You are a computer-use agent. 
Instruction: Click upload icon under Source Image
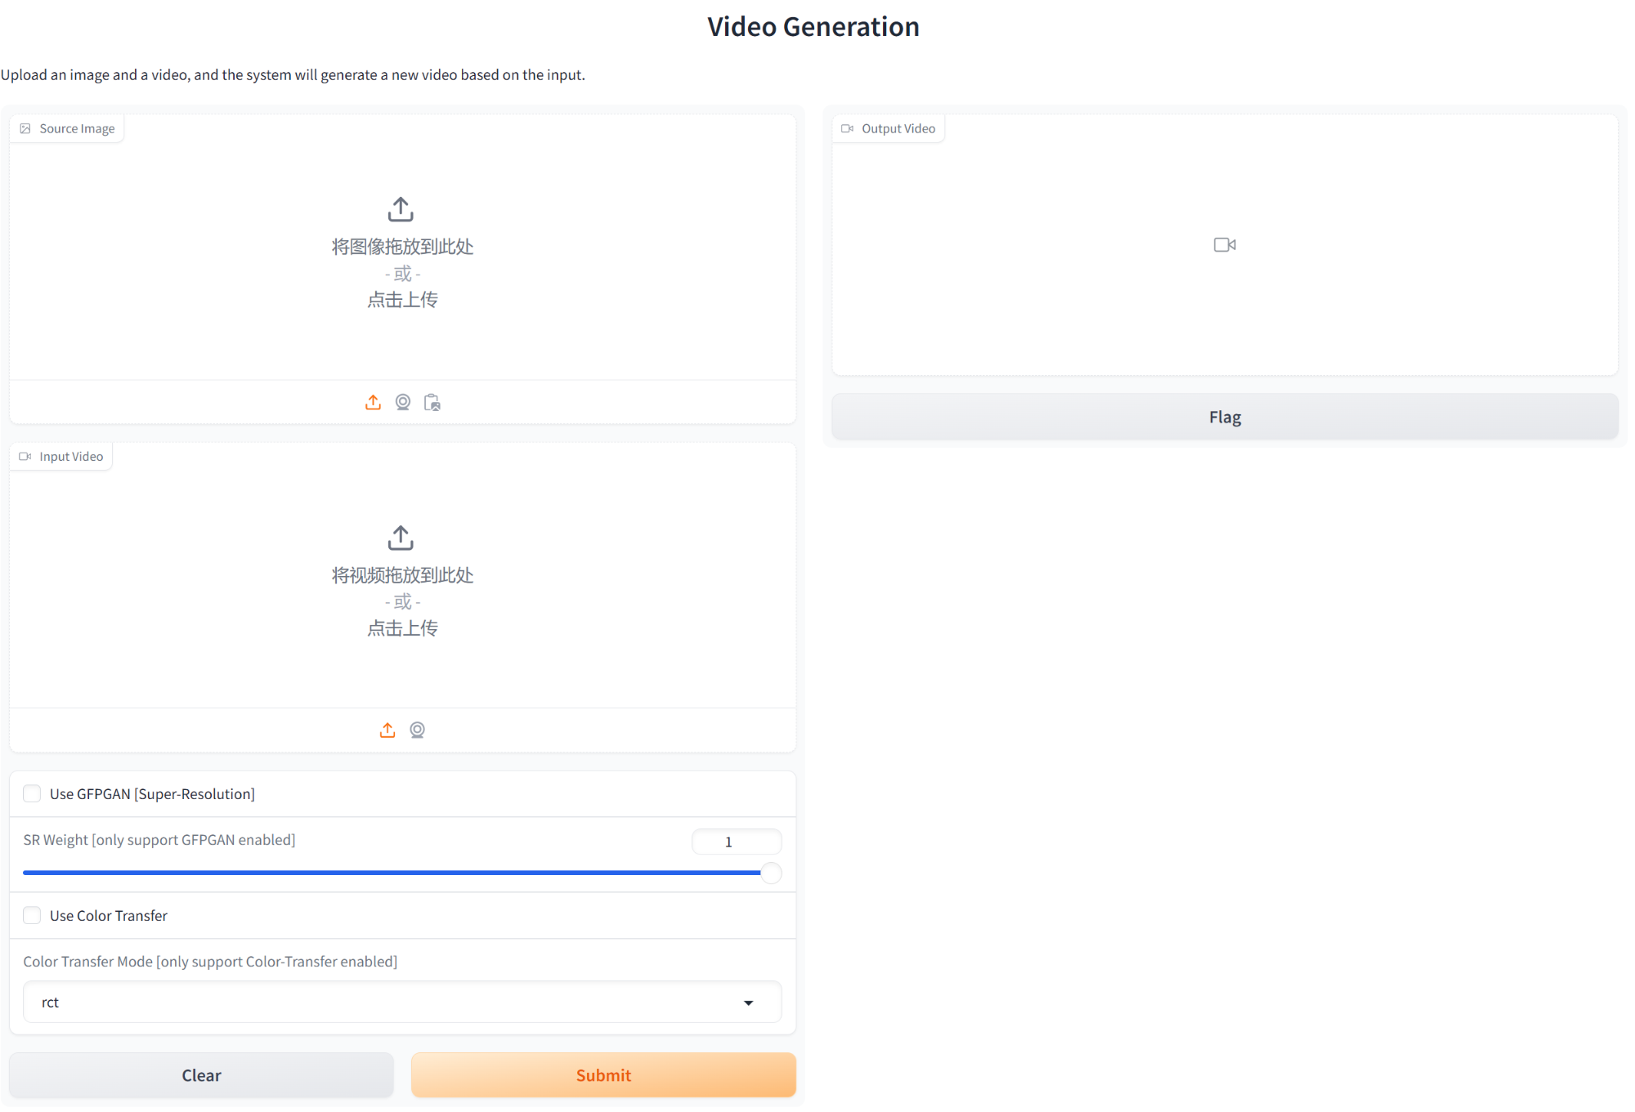pos(373,402)
